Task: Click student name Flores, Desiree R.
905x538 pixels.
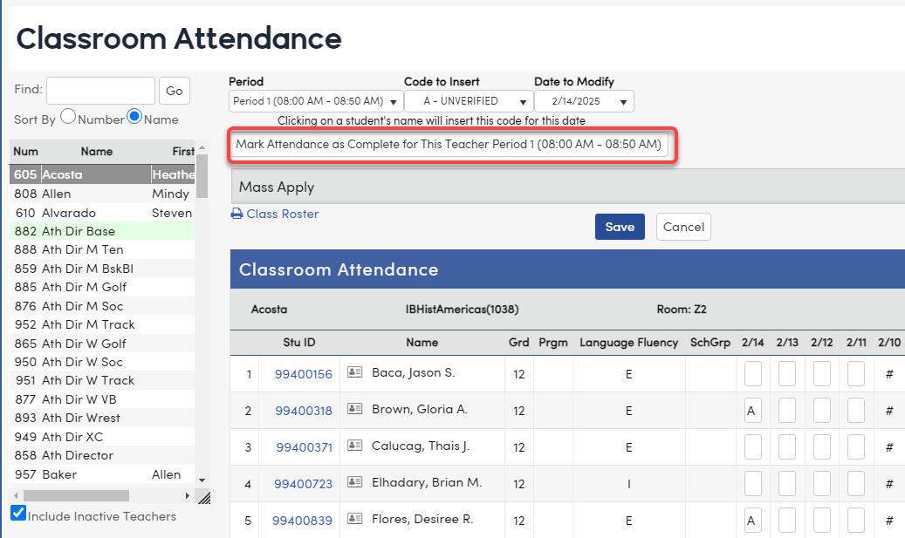Action: (422, 520)
